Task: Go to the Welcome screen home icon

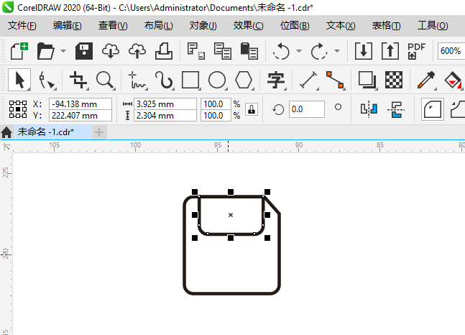Action: [6, 132]
